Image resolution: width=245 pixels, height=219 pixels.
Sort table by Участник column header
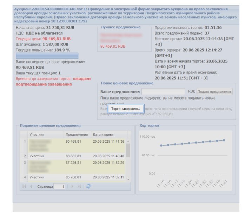[46, 135]
